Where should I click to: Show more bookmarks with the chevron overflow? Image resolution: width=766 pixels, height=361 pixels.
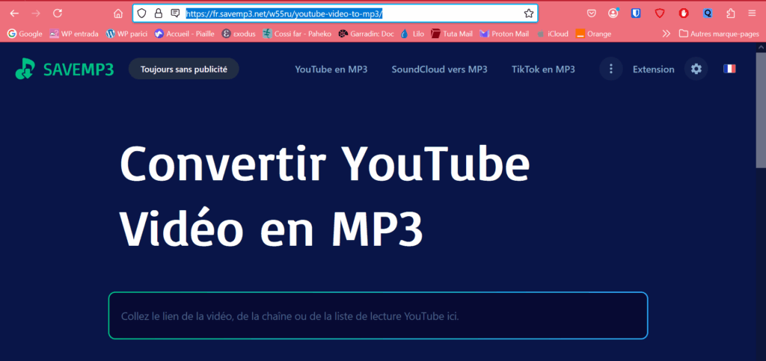pyautogui.click(x=667, y=34)
